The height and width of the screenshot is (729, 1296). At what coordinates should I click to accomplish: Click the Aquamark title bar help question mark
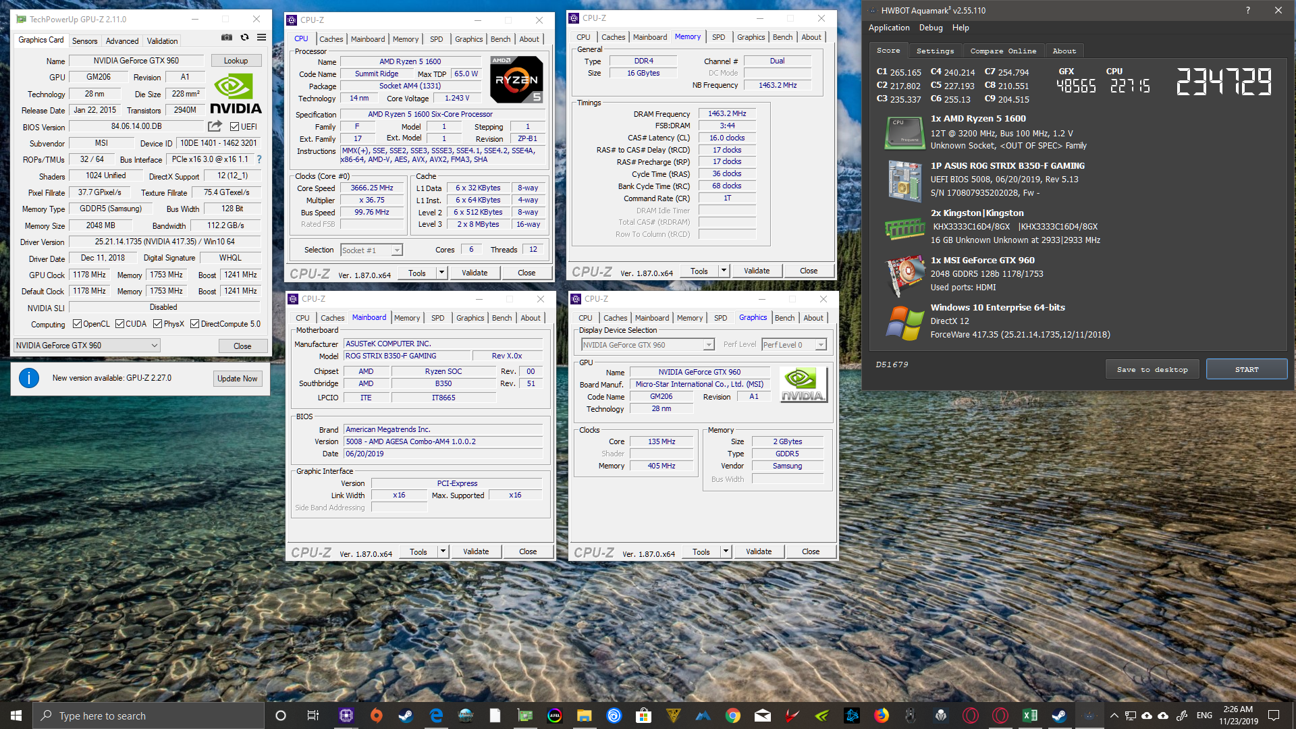click(x=1247, y=10)
